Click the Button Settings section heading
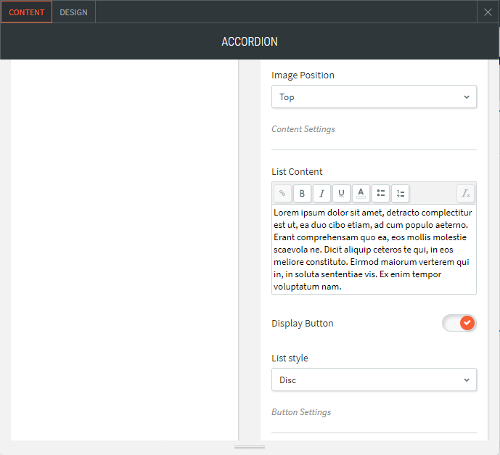Viewport: 500px width, 455px height. 301,412
